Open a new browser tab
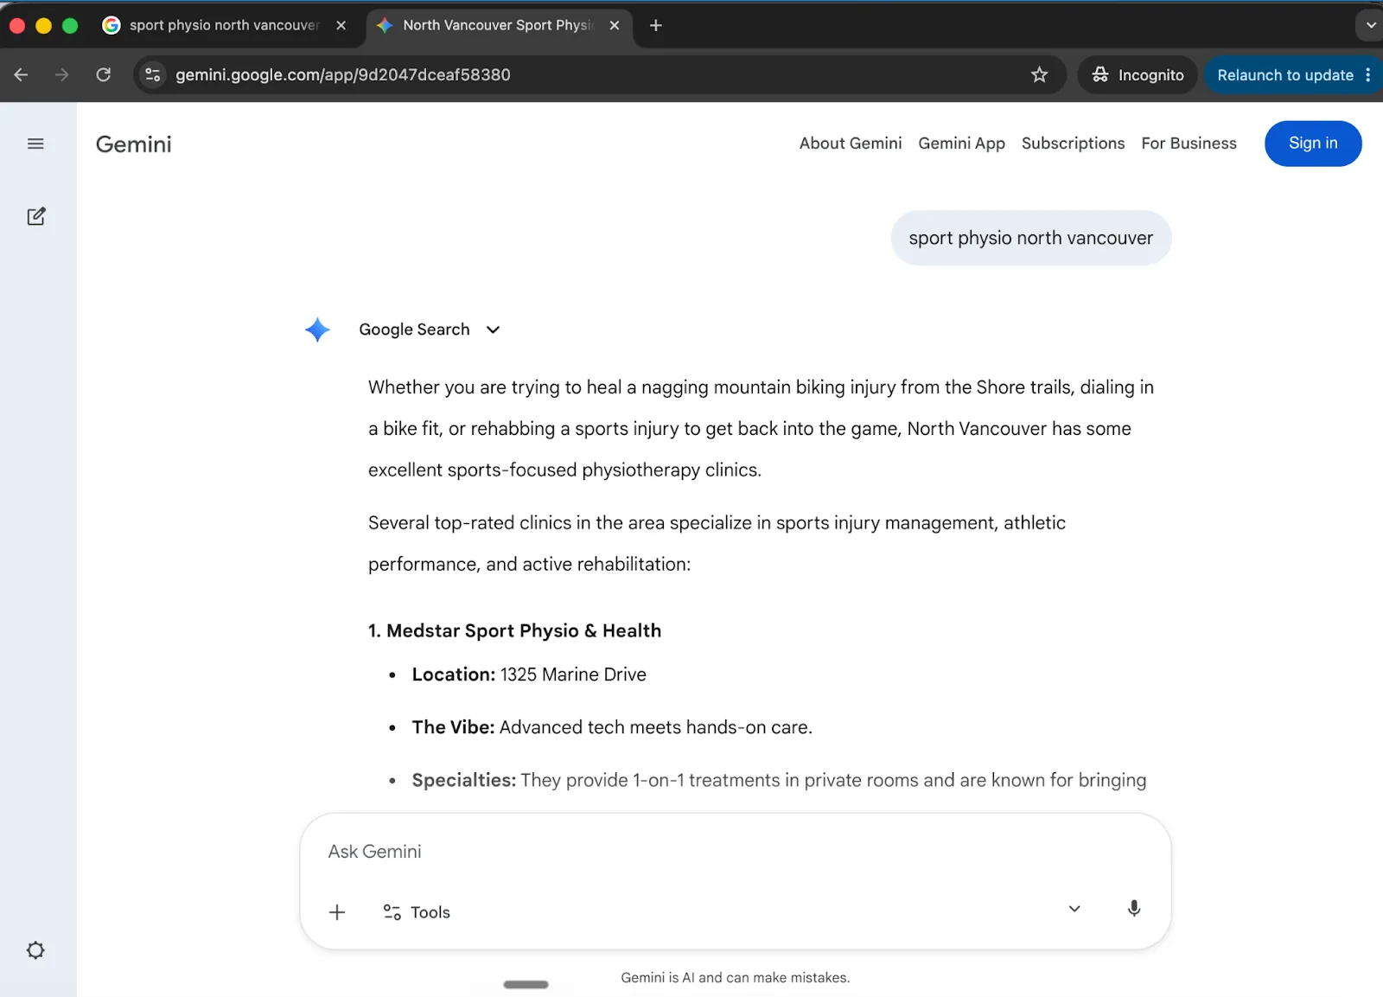This screenshot has height=997, width=1383. pos(656,25)
